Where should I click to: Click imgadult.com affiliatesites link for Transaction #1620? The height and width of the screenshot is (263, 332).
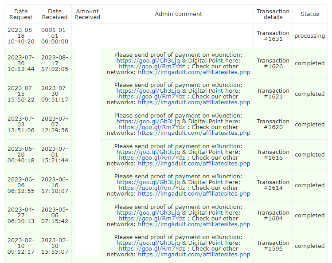click(x=194, y=133)
